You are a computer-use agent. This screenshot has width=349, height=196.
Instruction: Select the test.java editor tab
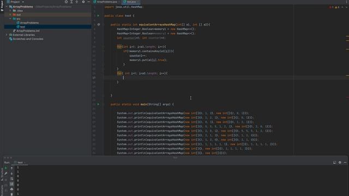coord(131,2)
